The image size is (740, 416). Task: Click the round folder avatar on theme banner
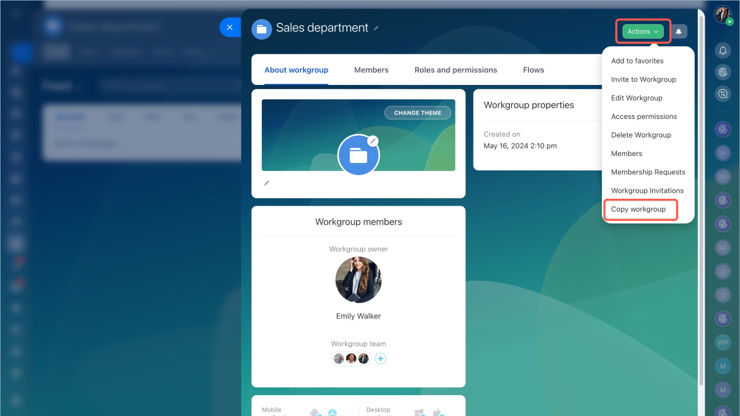pos(358,154)
